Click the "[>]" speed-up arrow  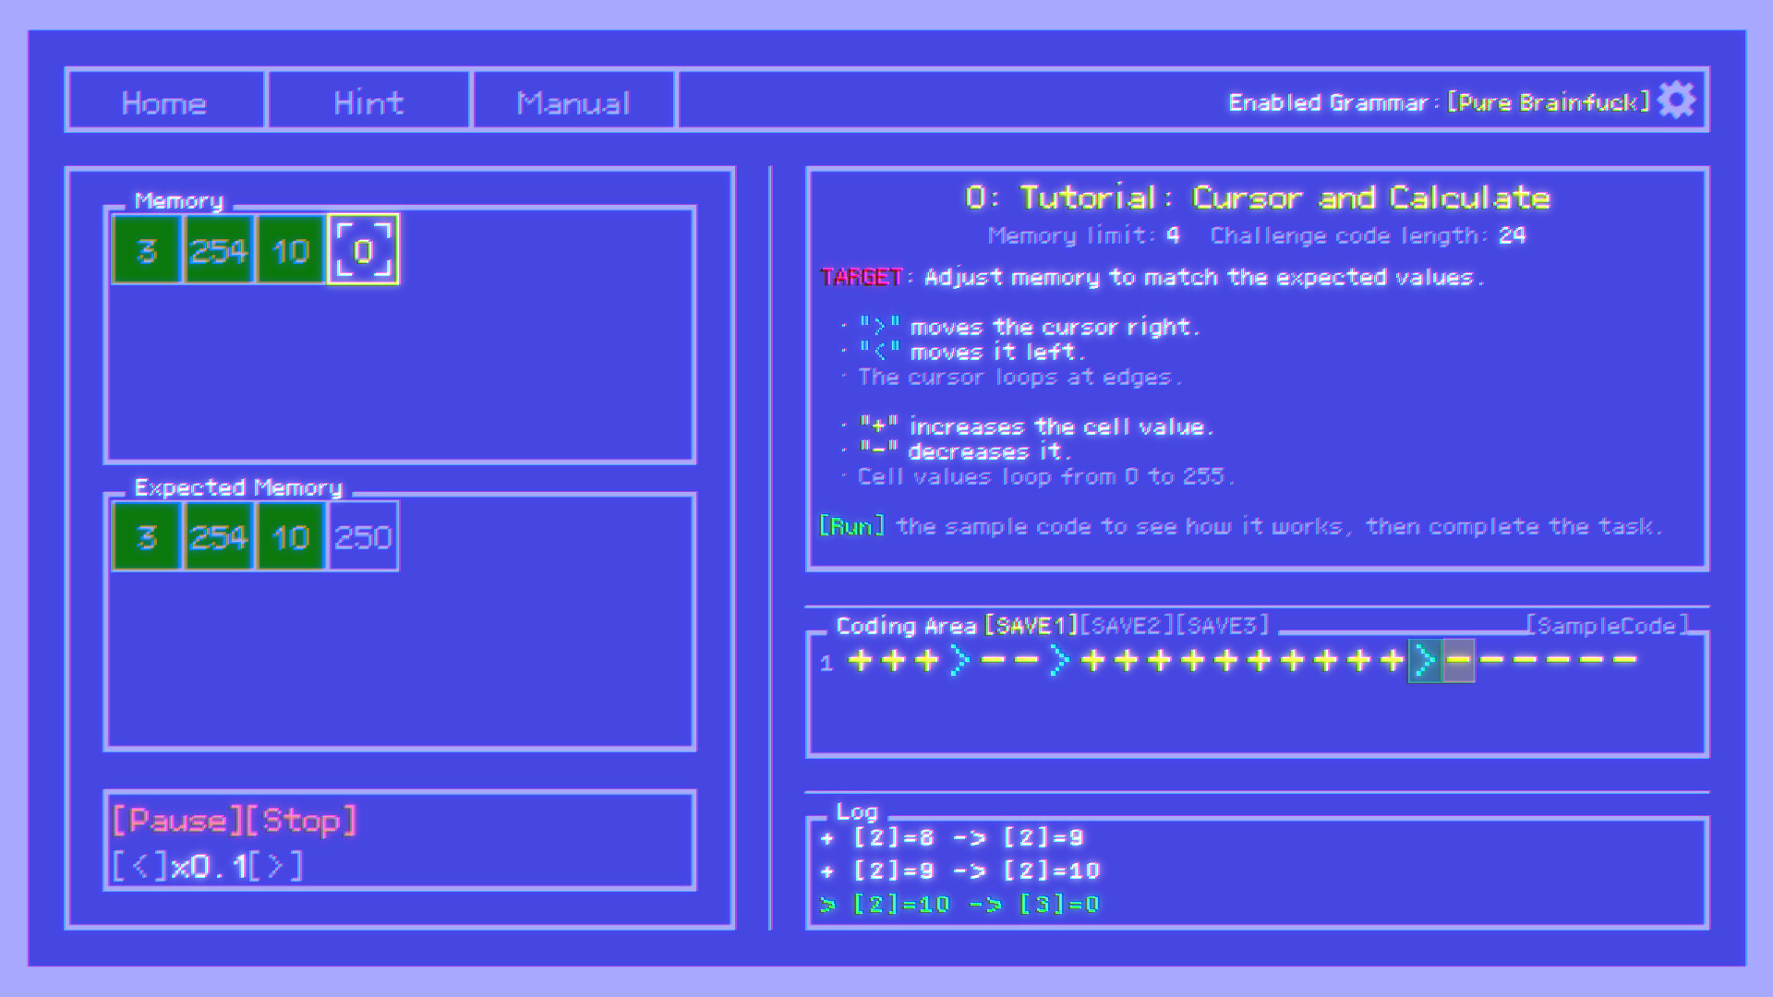click(x=276, y=865)
